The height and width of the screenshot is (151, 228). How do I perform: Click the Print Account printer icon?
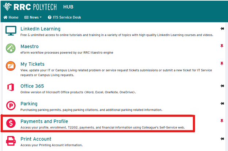[11, 141]
